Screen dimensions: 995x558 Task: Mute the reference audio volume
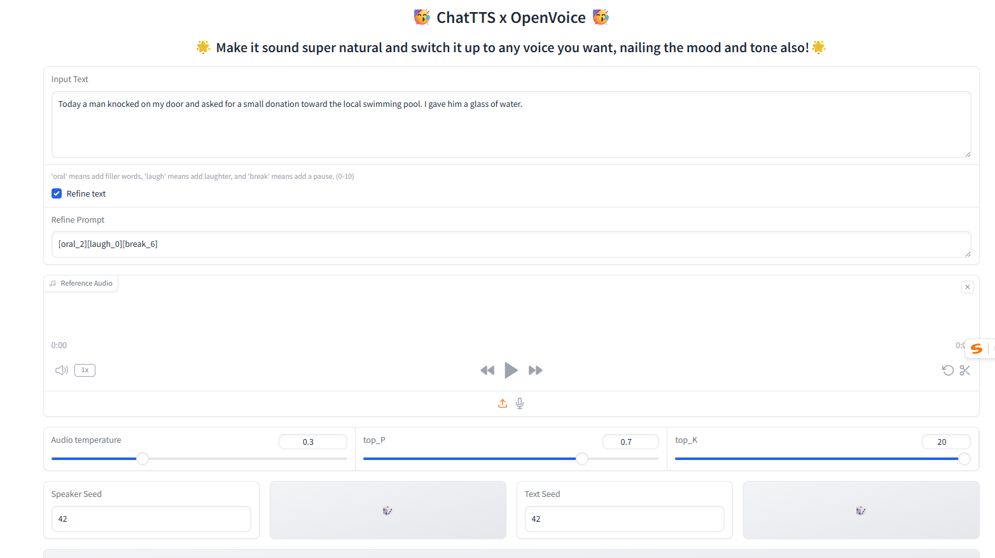click(x=62, y=370)
